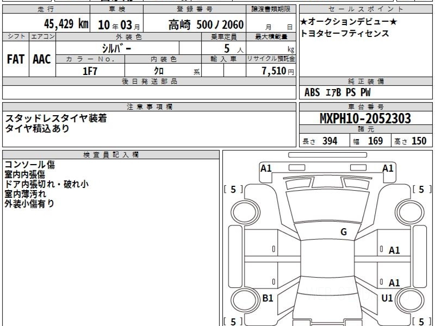Click the トヨタセーフティセンス sales point text
The height and width of the screenshot is (326, 435).
[x=344, y=34]
